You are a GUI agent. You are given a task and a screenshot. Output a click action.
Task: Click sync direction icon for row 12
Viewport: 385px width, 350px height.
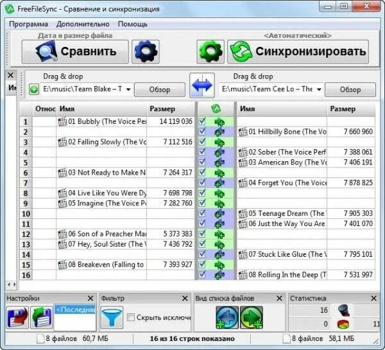[219, 234]
